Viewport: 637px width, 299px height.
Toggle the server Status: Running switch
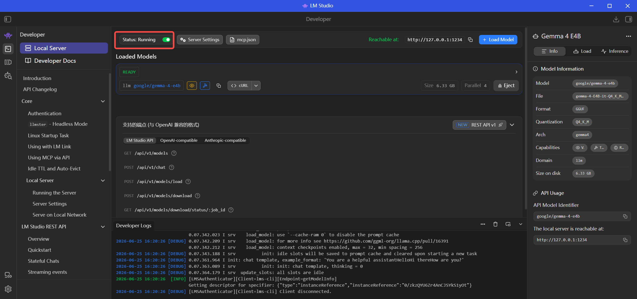click(166, 40)
